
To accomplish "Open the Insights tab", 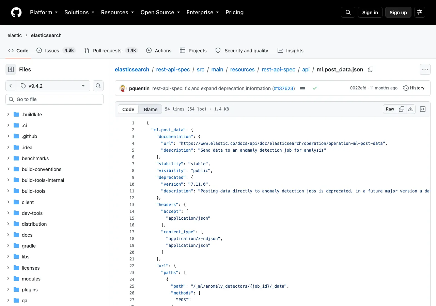I will [291, 50].
